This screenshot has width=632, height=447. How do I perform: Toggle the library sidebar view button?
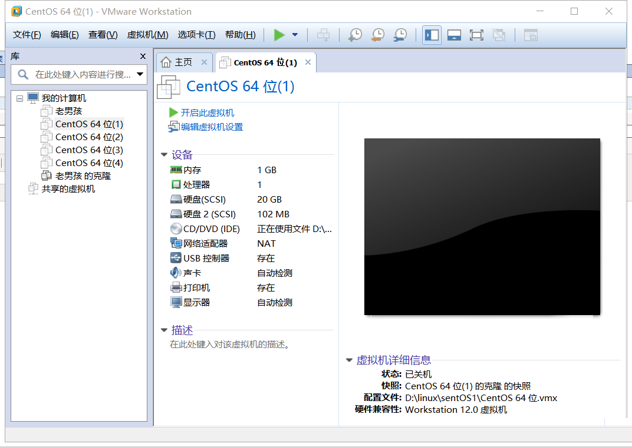(432, 35)
